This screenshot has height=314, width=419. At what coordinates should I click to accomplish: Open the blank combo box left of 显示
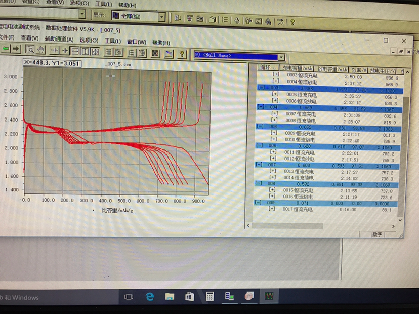click(82, 13)
